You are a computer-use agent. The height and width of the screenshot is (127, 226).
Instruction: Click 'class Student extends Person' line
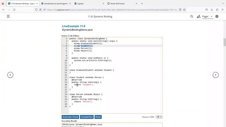coord(87,77)
